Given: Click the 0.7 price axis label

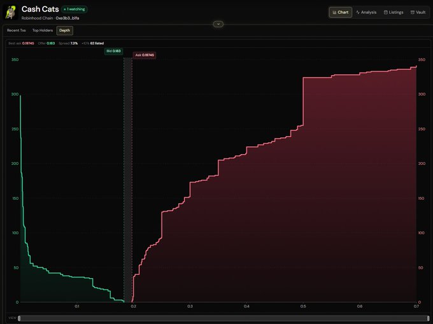Looking at the screenshot, I should [x=416, y=306].
